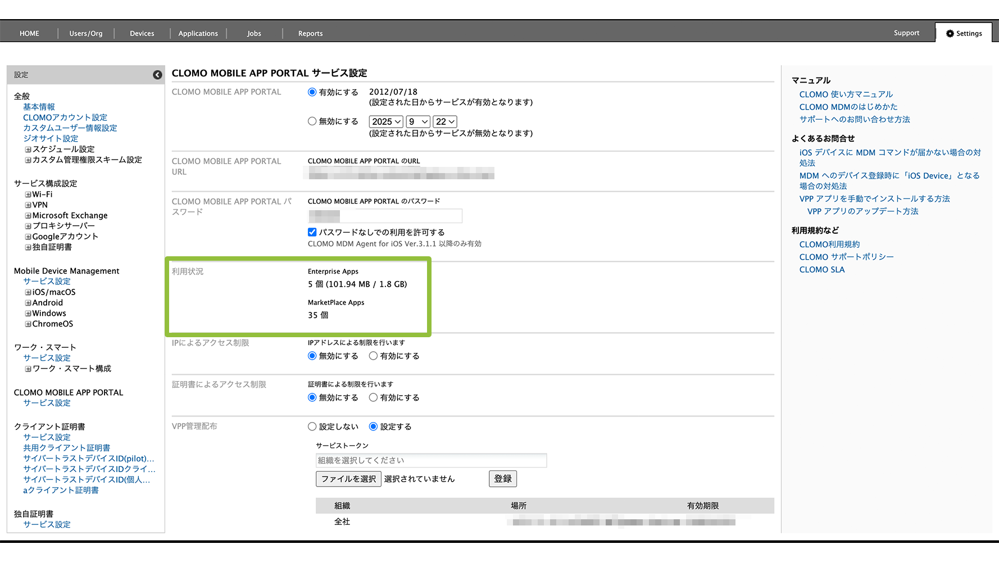Screen dimensions: 999x562
Task: Go to the Devices tab
Action: coord(142,34)
